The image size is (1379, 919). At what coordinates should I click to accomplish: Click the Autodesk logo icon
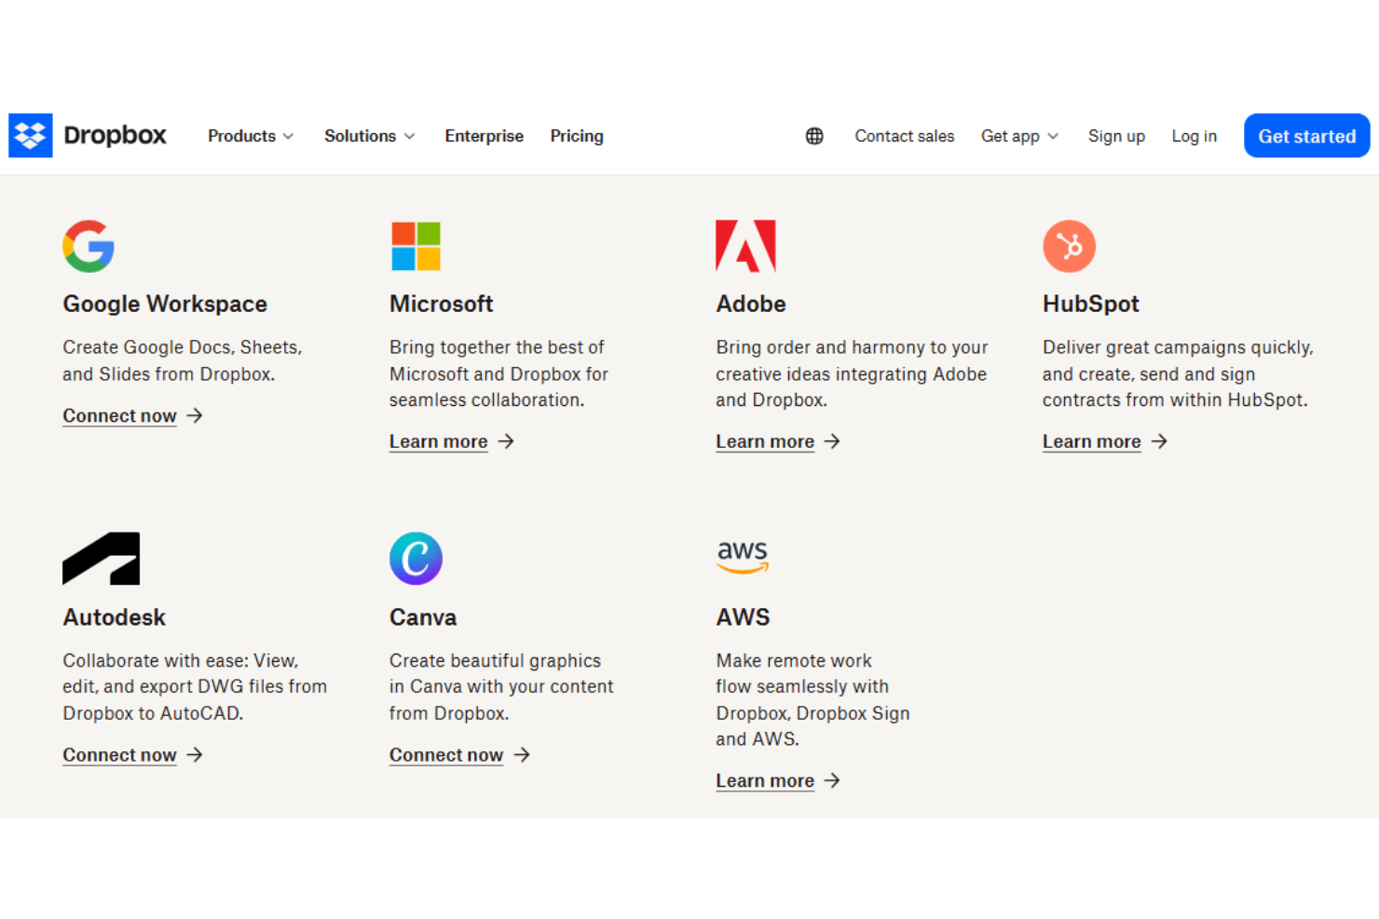click(101, 559)
